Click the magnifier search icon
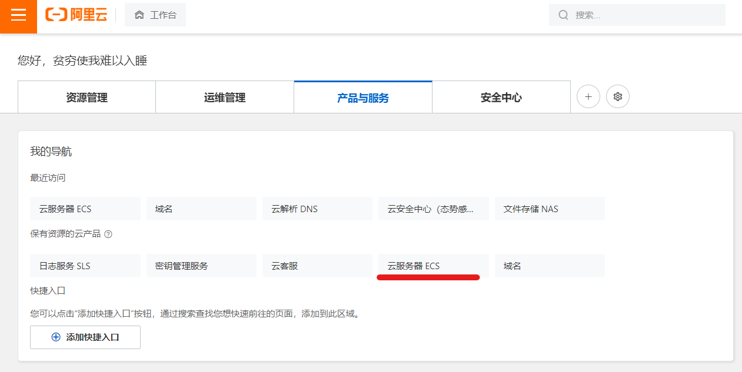742x372 pixels. coord(564,15)
